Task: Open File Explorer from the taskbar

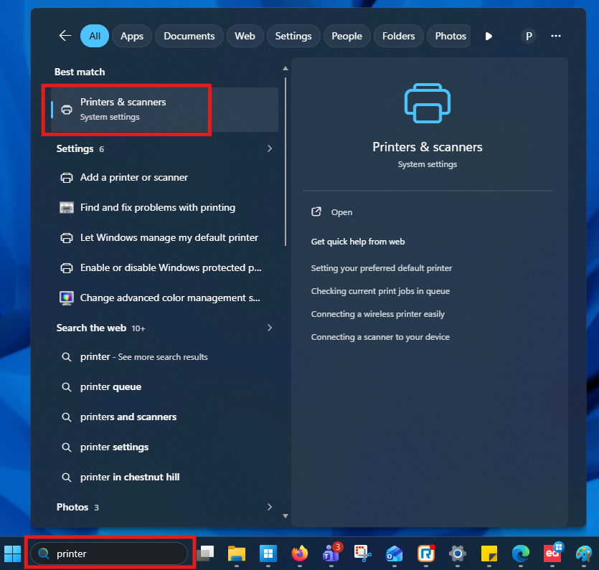Action: [237, 554]
